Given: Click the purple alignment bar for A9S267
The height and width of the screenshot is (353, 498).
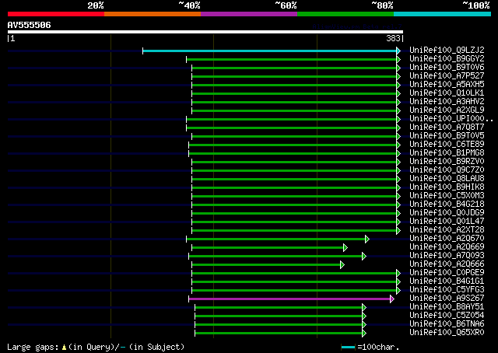Looking at the screenshot, I should pos(289,299).
